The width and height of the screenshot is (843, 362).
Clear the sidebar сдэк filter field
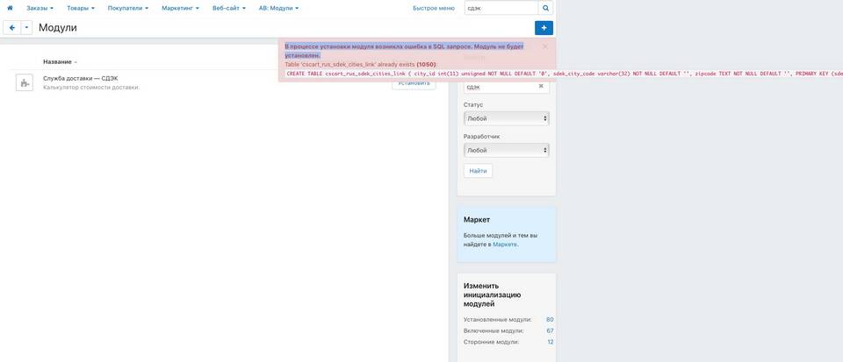pyautogui.click(x=541, y=87)
